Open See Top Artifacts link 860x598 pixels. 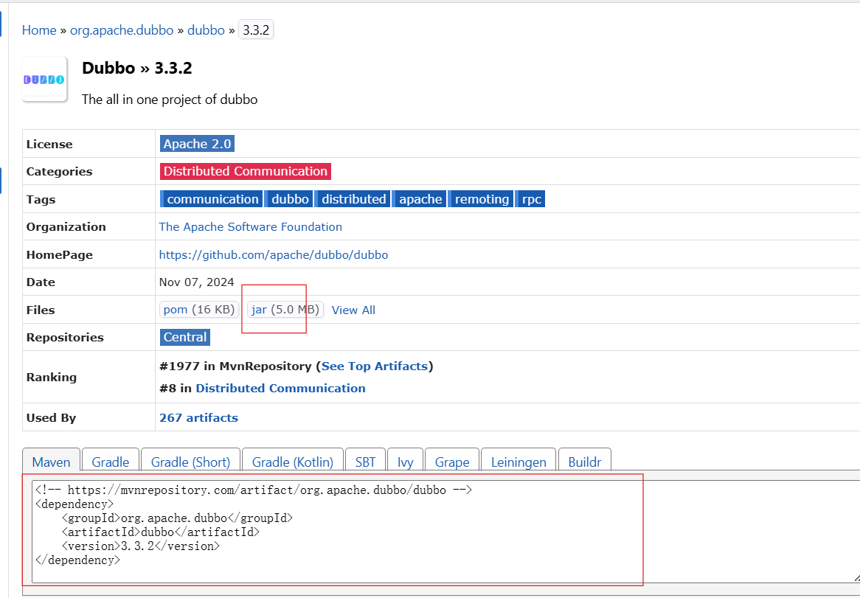coord(375,366)
